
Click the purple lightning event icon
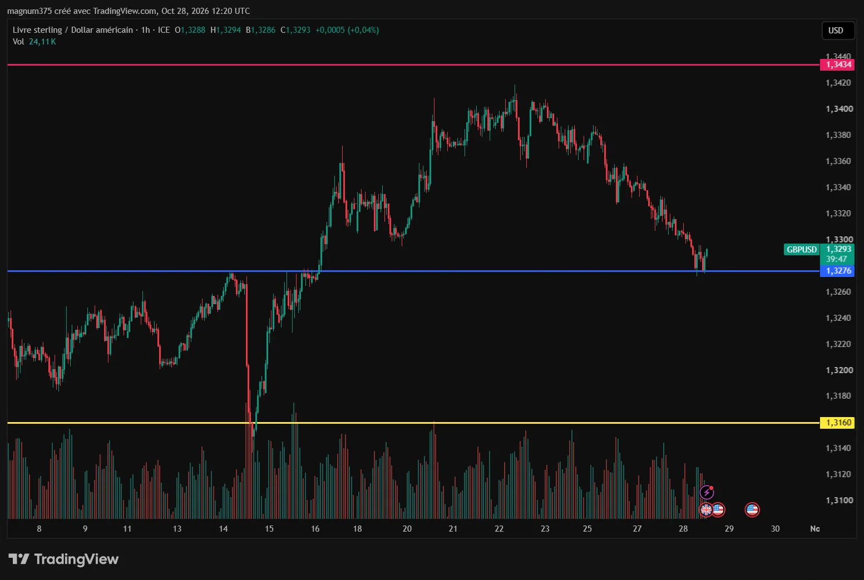point(707,492)
